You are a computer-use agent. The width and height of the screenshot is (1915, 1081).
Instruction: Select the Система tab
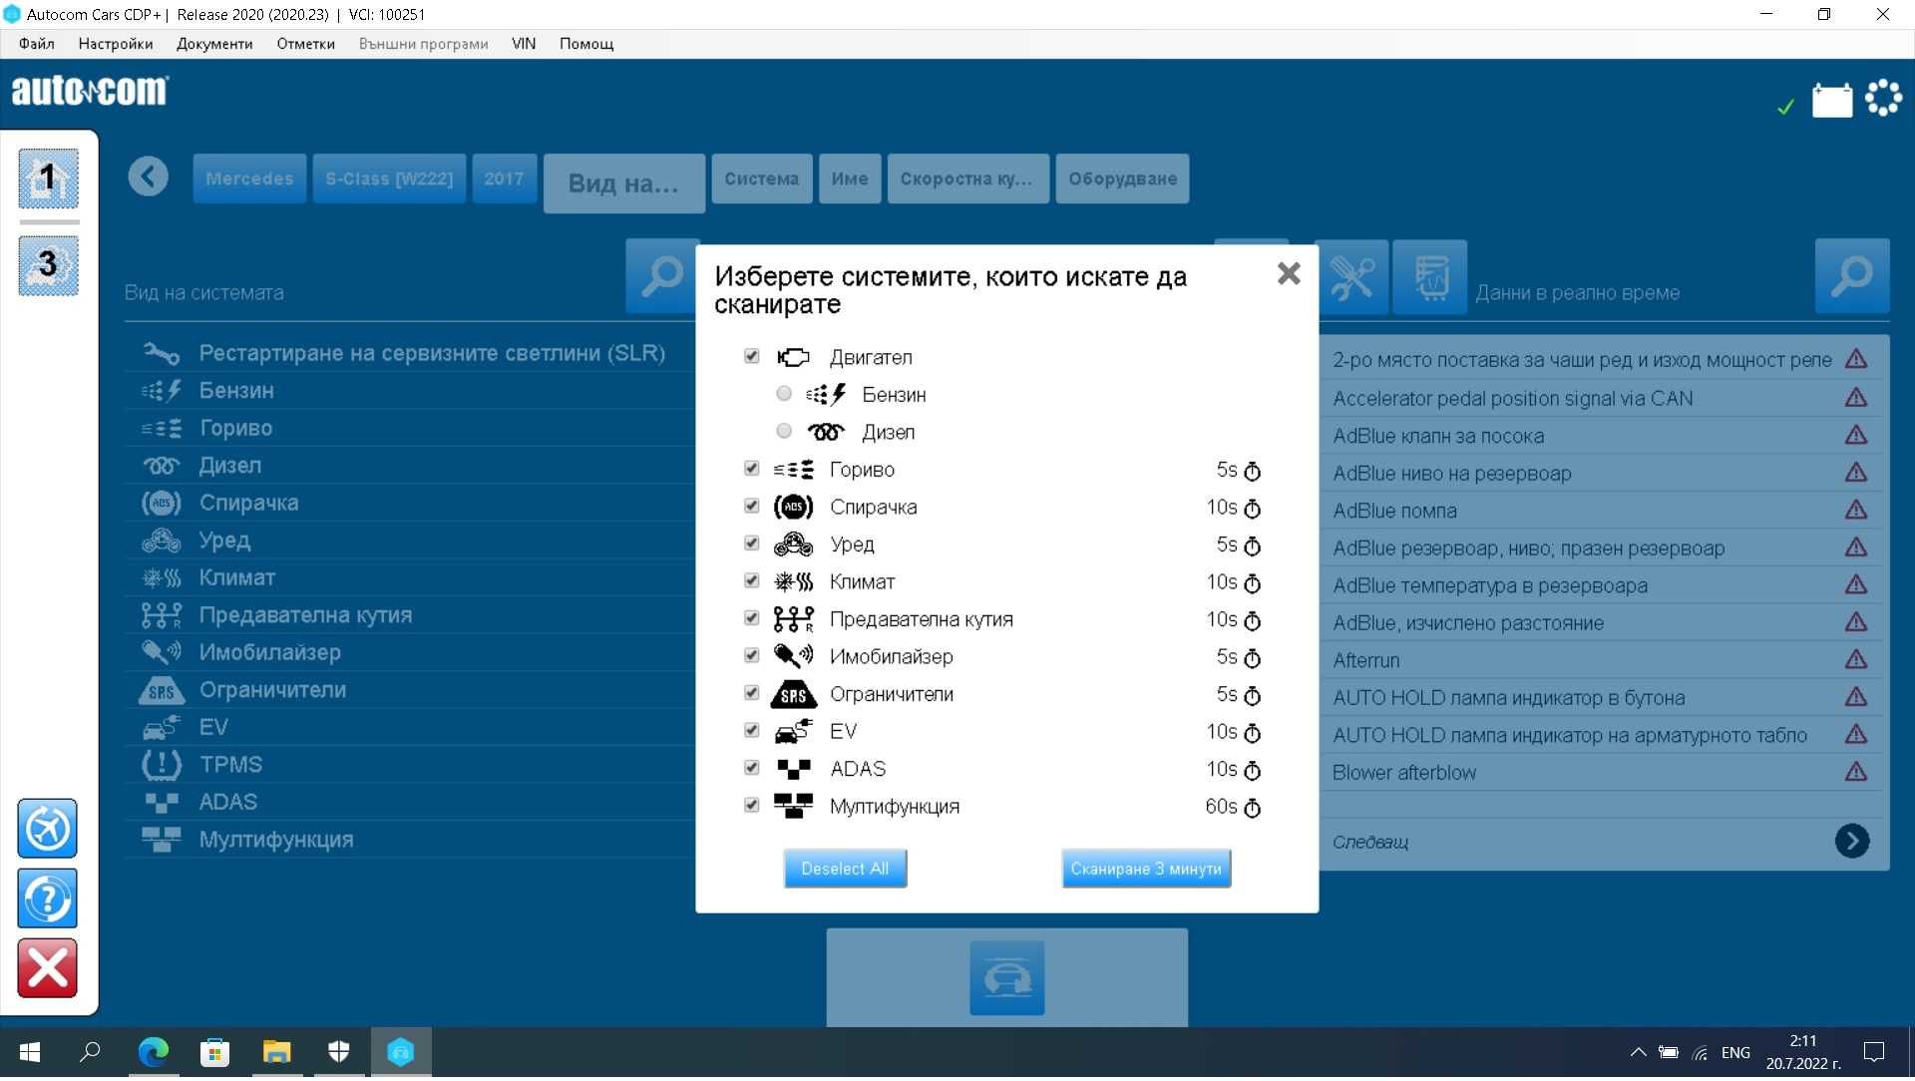coord(761,180)
